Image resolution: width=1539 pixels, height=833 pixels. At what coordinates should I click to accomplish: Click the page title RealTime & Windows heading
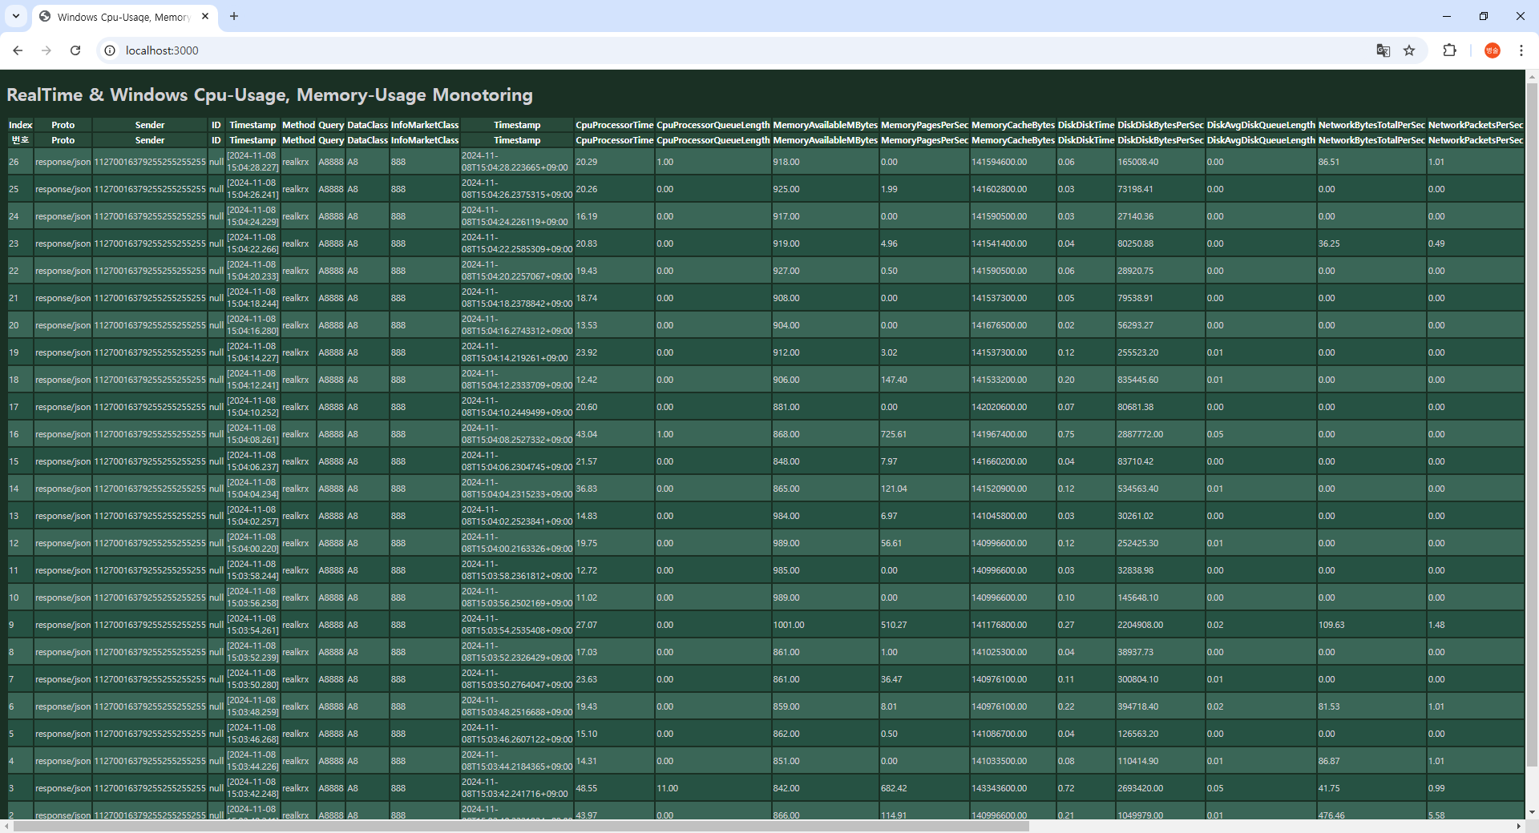(269, 95)
